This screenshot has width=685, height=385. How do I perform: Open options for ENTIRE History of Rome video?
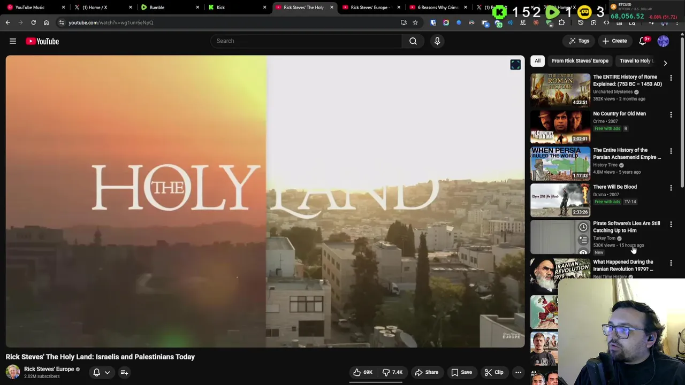tap(671, 78)
